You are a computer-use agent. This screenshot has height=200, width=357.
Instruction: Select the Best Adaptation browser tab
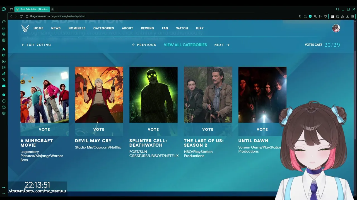(32, 9)
